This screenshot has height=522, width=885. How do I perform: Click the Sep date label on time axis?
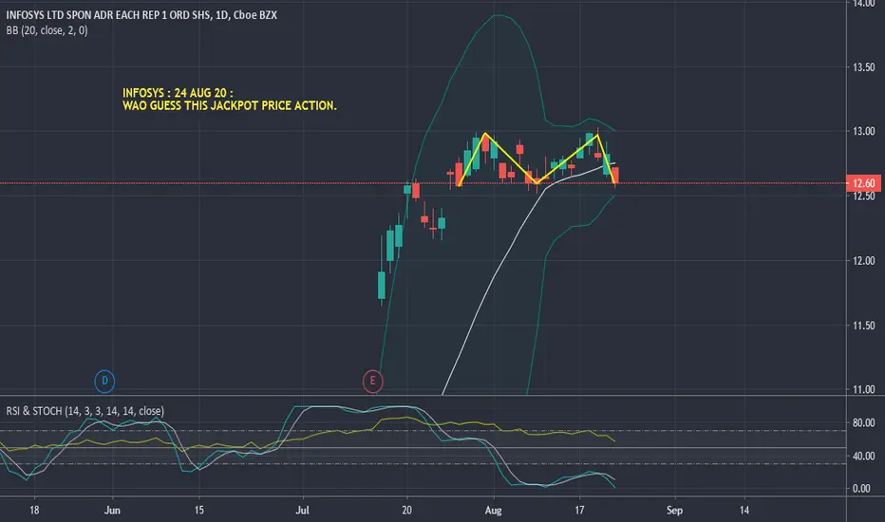[x=674, y=511]
